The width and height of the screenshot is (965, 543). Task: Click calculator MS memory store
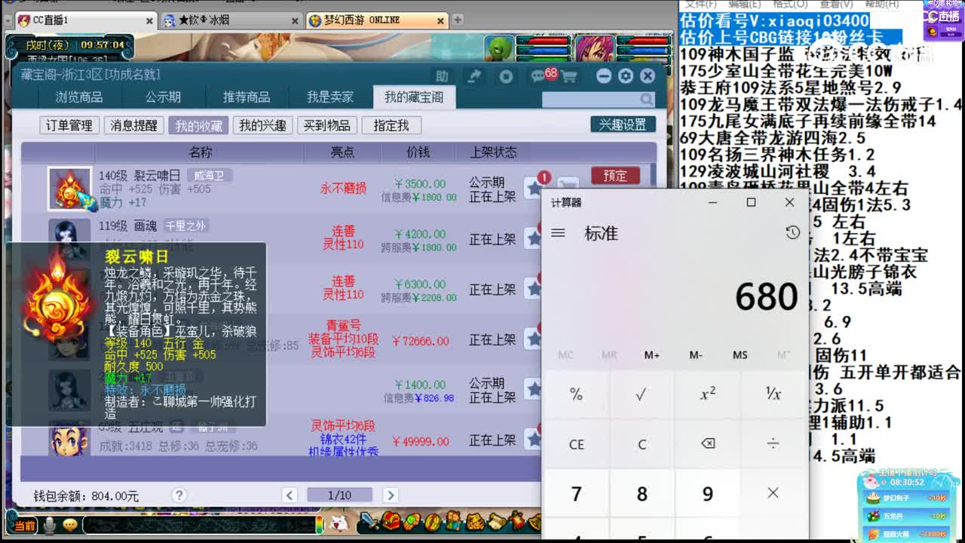[740, 354]
